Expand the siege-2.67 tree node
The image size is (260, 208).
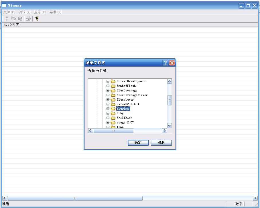(x=108, y=123)
